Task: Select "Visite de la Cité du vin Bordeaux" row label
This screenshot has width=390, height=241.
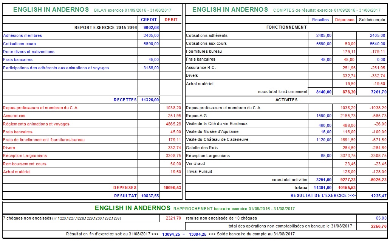Action: [217, 124]
